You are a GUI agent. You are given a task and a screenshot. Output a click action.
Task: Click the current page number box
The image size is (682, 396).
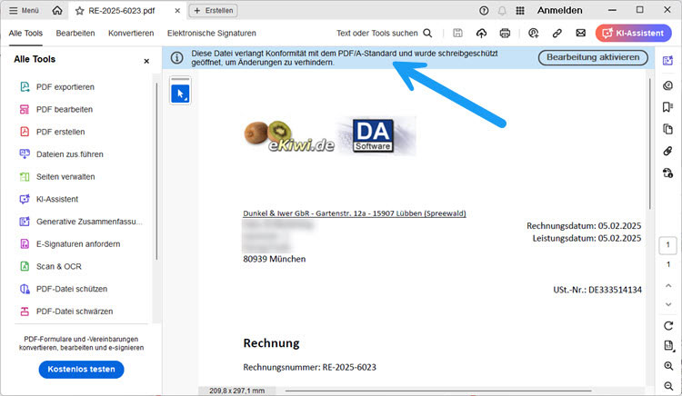pyautogui.click(x=667, y=245)
